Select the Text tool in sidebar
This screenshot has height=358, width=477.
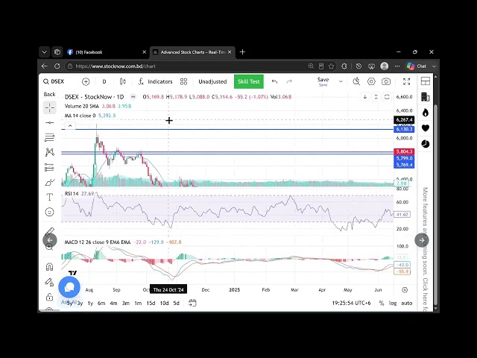point(49,197)
